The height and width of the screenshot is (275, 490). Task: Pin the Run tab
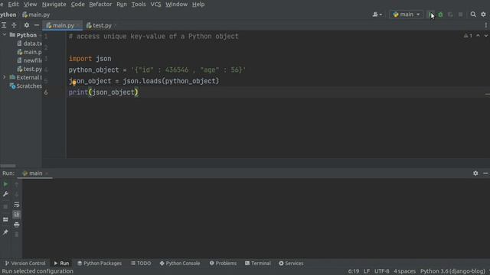click(x=5, y=232)
